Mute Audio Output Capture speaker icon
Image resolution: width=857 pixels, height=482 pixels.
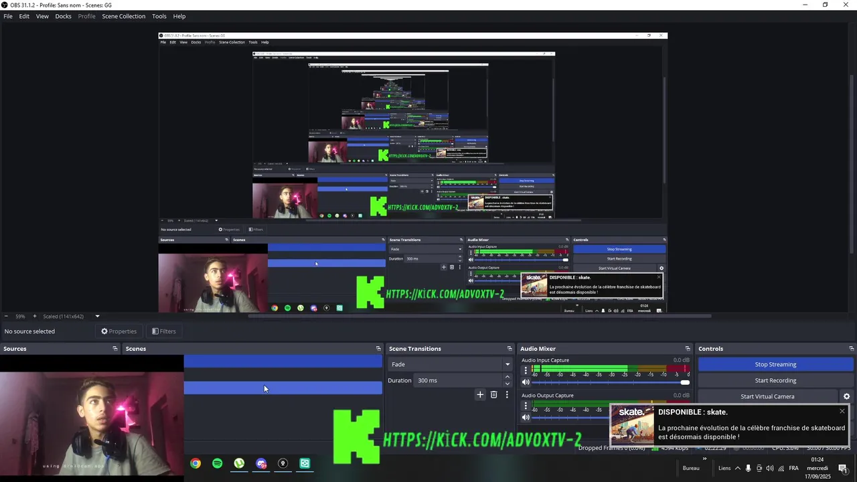point(526,417)
